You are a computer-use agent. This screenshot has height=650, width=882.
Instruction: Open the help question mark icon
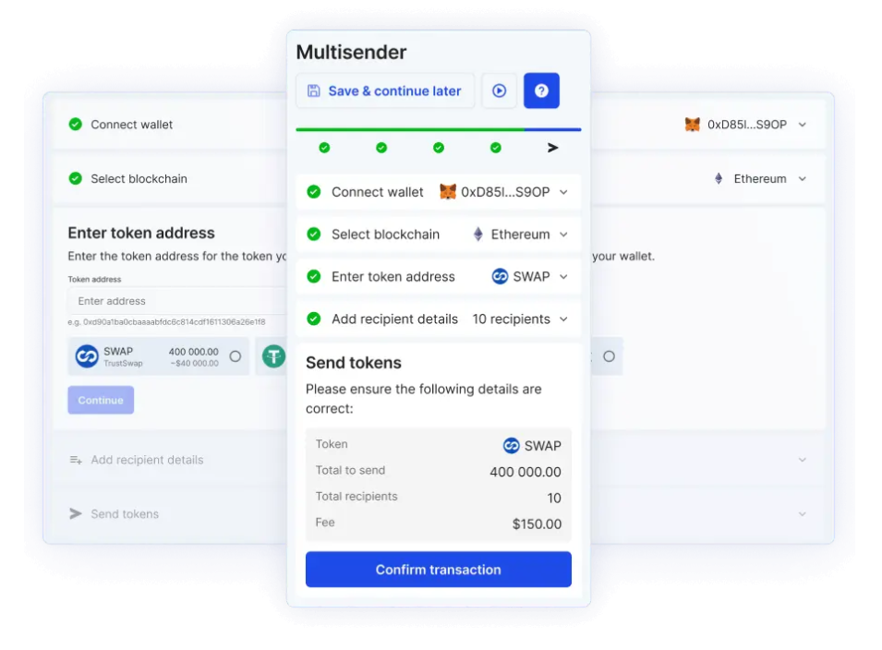pos(541,90)
